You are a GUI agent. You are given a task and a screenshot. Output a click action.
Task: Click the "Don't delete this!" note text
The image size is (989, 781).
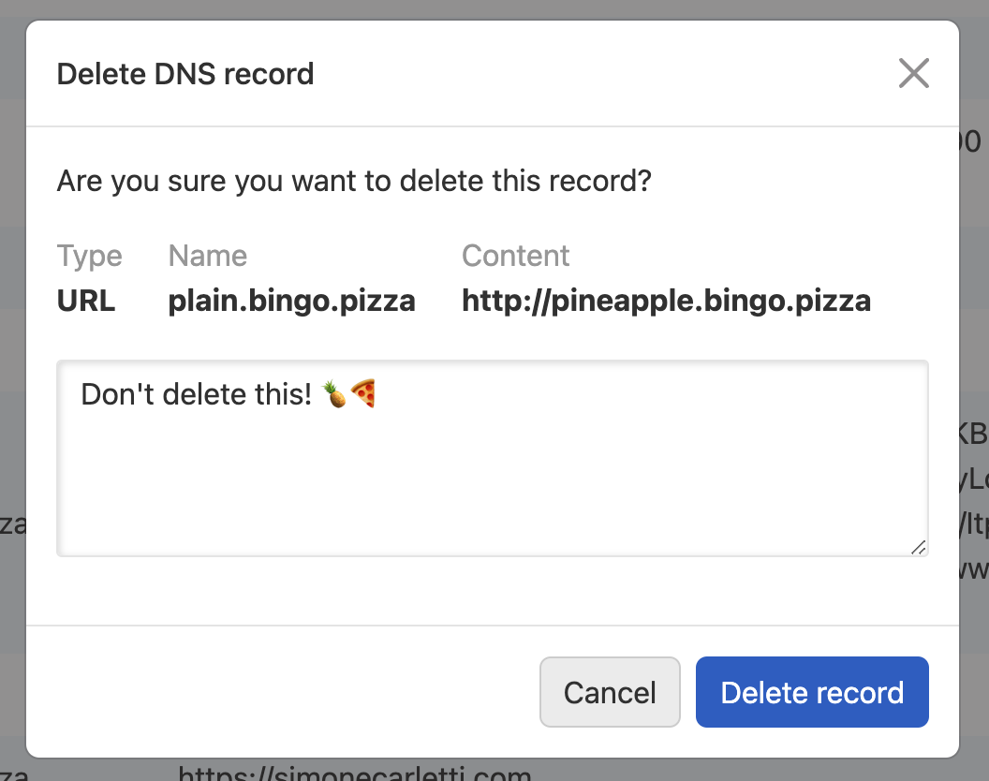tap(196, 394)
